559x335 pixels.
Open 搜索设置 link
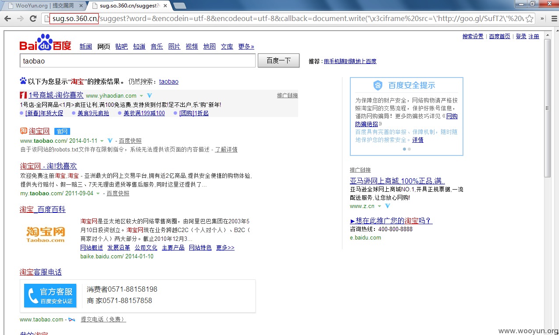click(473, 36)
